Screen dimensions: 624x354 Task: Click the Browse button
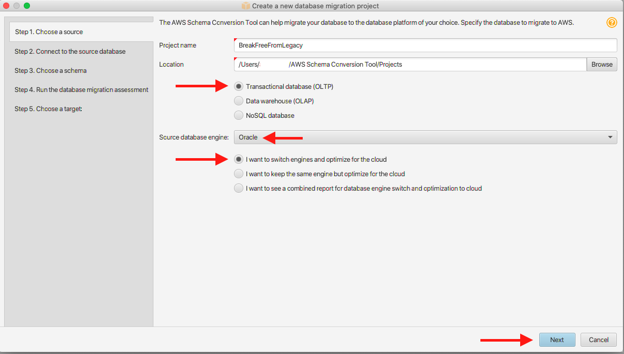(x=602, y=65)
